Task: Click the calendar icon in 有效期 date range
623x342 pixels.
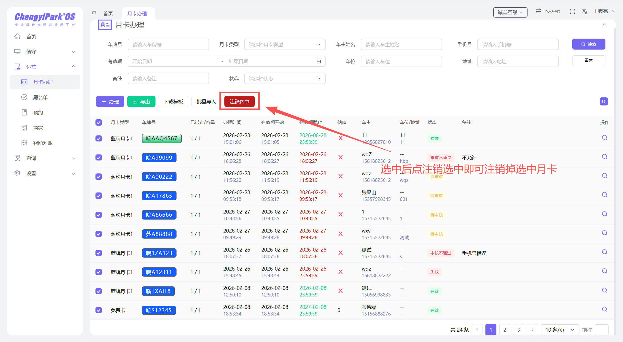Action: pos(319,61)
